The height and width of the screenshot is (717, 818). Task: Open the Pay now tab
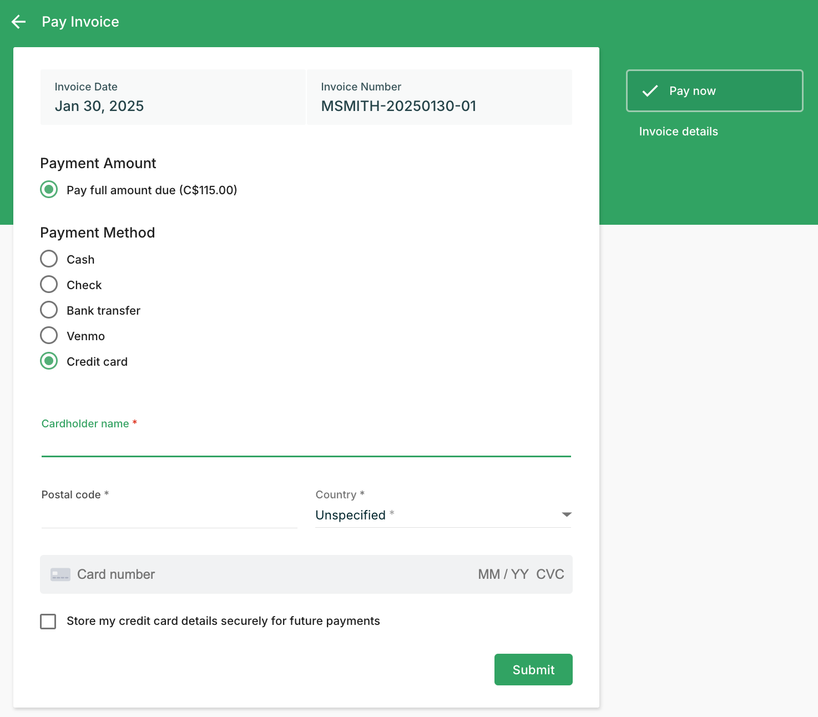point(714,91)
